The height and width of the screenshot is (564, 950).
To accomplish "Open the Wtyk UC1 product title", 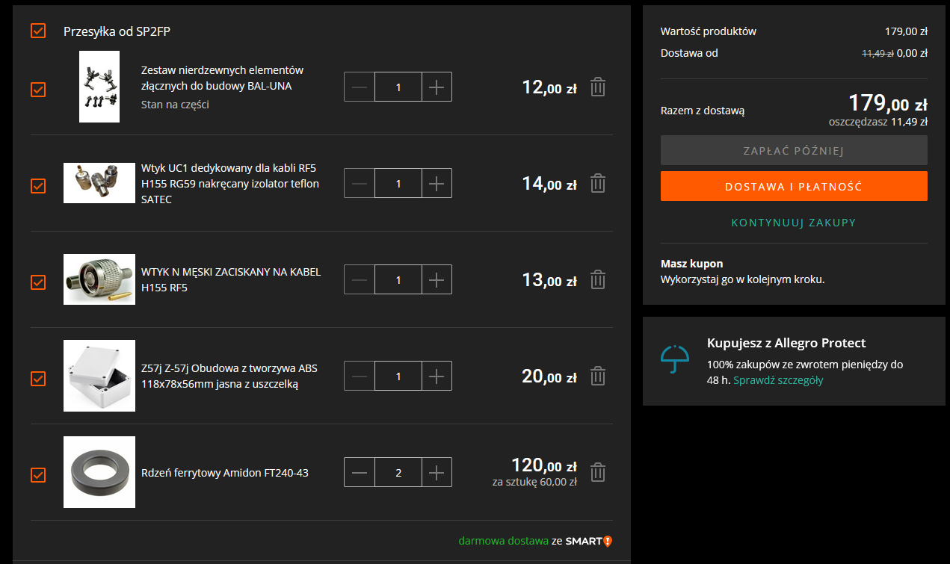I will (230, 184).
